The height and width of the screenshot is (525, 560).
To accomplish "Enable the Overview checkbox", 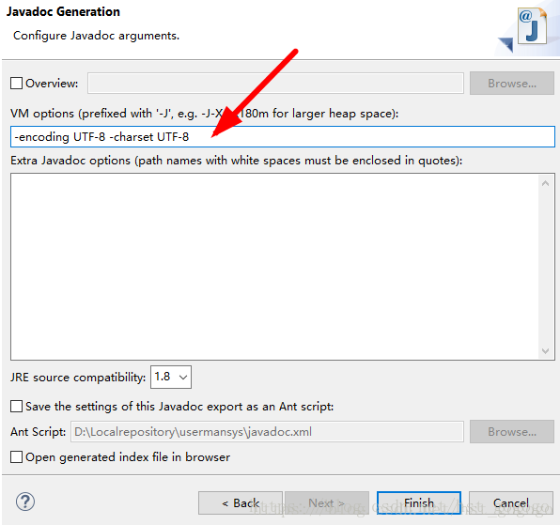I will (x=16, y=84).
